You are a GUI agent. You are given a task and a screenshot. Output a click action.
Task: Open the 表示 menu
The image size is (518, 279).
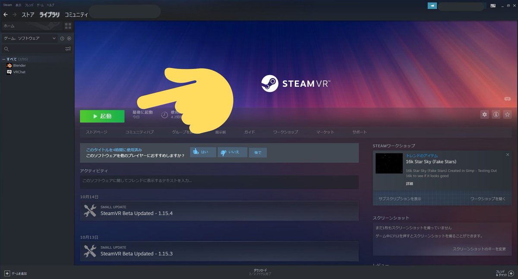pos(18,5)
